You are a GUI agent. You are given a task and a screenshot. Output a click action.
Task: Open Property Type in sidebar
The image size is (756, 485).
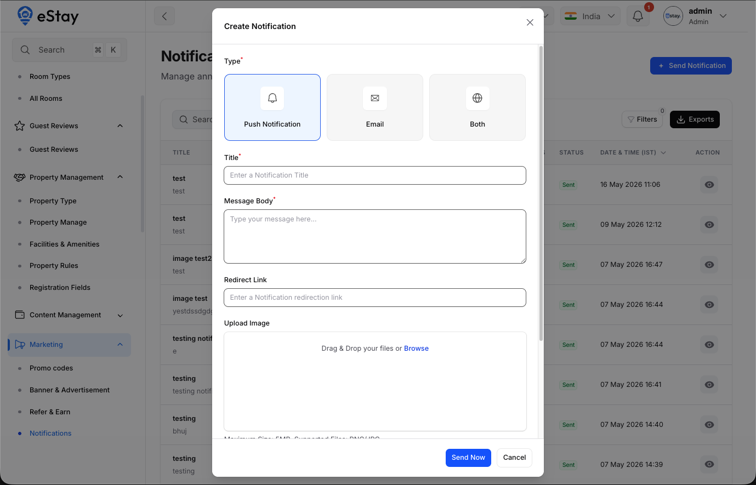(x=53, y=201)
